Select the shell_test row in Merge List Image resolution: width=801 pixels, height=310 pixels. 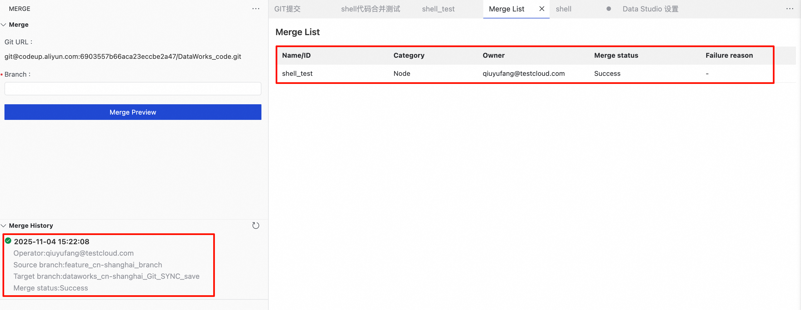click(x=297, y=74)
